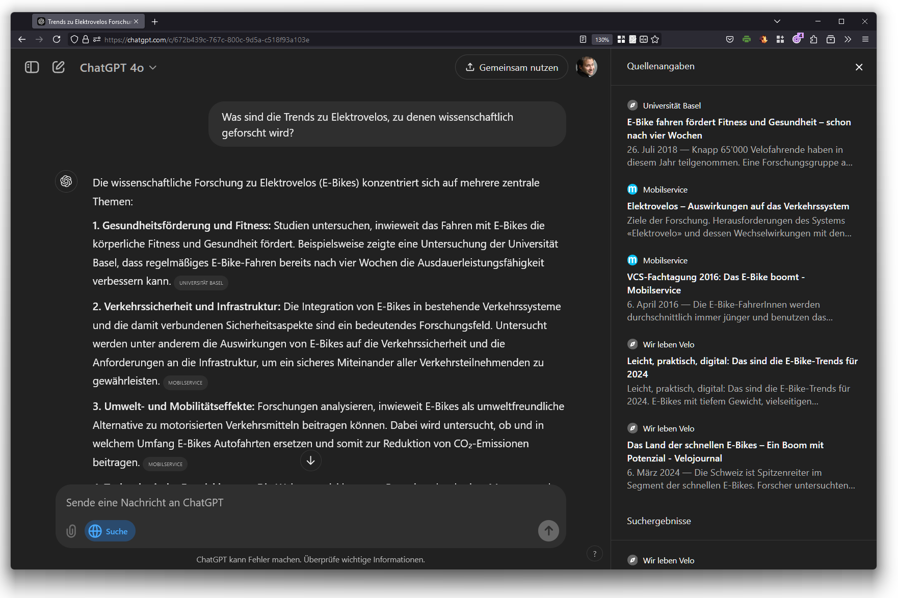The image size is (898, 598).
Task: Click the green printer toolbar icon
Action: [x=747, y=39]
